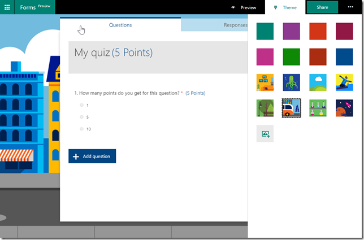Click the Share button
This screenshot has width=364, height=240.
pos(322,7)
